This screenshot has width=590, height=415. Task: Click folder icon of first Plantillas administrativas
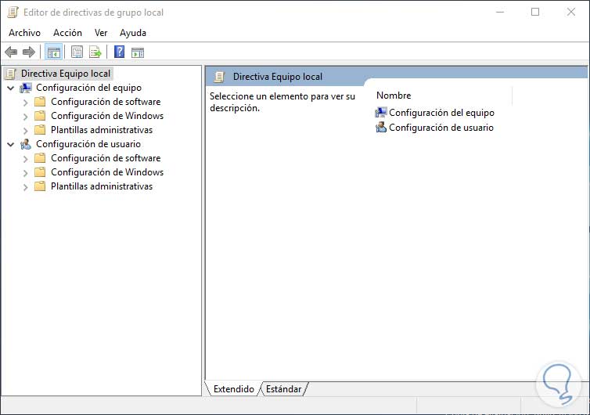[40, 130]
